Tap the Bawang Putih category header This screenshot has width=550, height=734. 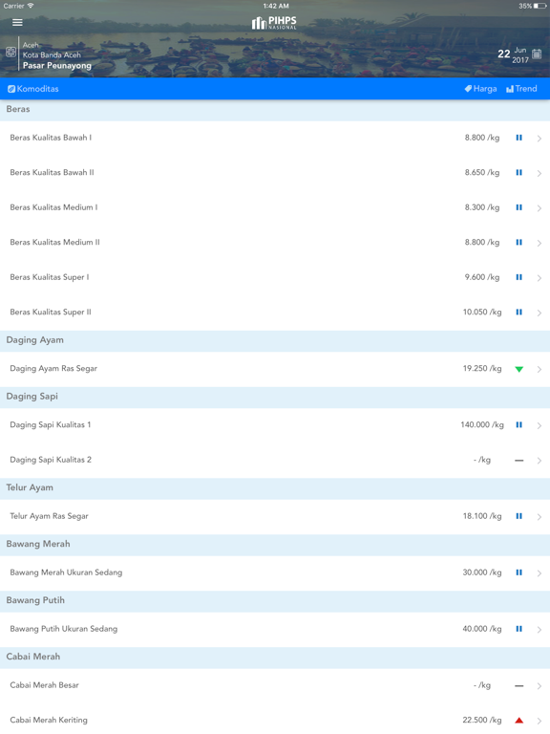275,600
